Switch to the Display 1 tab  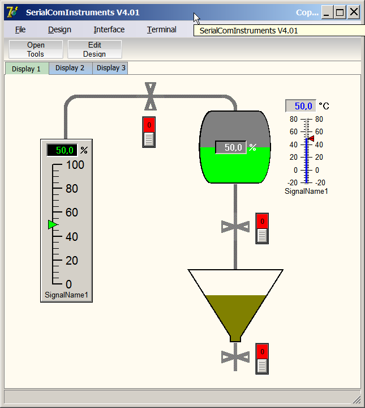pos(27,69)
